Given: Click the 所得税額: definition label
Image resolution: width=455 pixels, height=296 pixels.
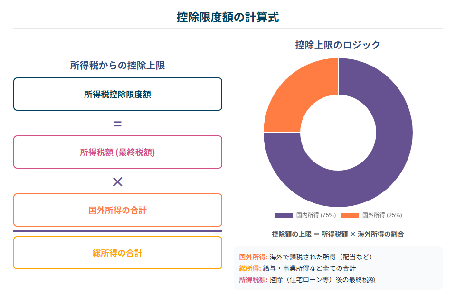Looking at the screenshot, I should pyautogui.click(x=253, y=280).
